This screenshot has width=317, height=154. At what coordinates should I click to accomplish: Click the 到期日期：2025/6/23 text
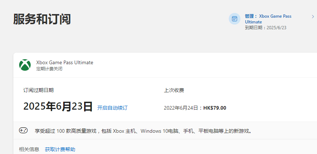coord(266,28)
